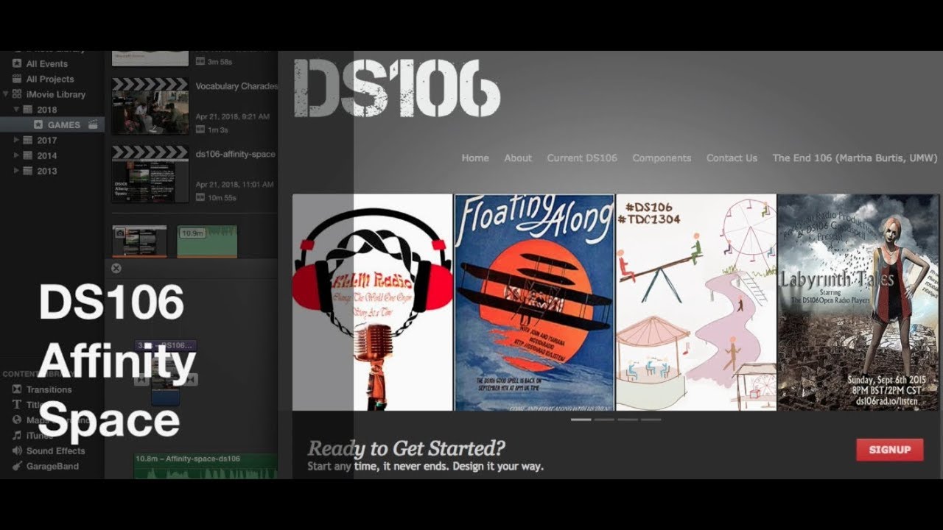The width and height of the screenshot is (943, 530).
Task: Select the first carousel indicator
Action: coord(581,420)
